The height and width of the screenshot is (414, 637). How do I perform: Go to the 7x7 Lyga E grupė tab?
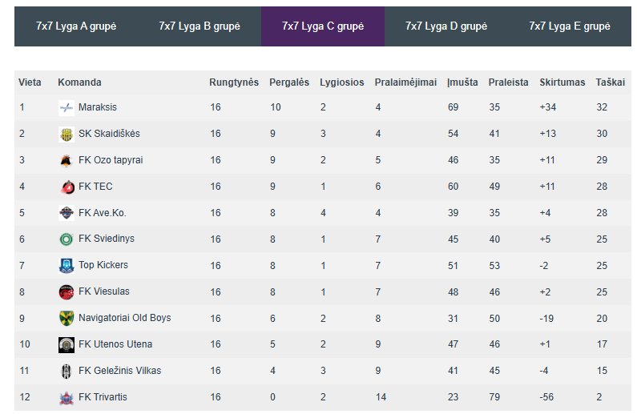(570, 26)
